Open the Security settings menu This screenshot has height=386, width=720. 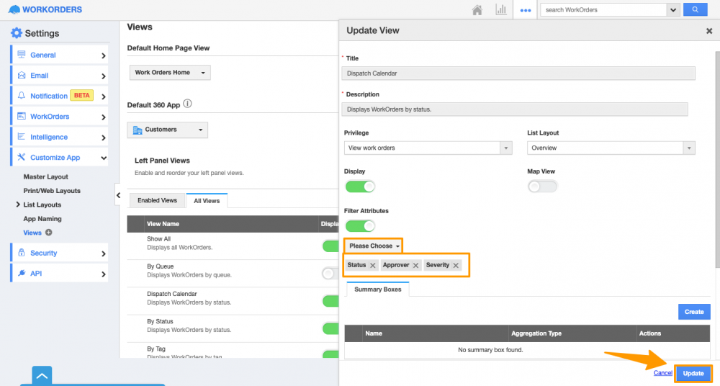(x=59, y=253)
